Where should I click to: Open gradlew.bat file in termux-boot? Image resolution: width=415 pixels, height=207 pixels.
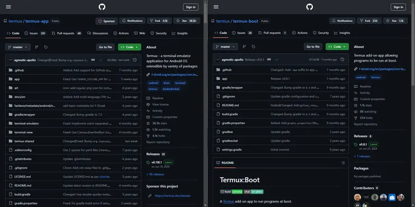coord(230,141)
